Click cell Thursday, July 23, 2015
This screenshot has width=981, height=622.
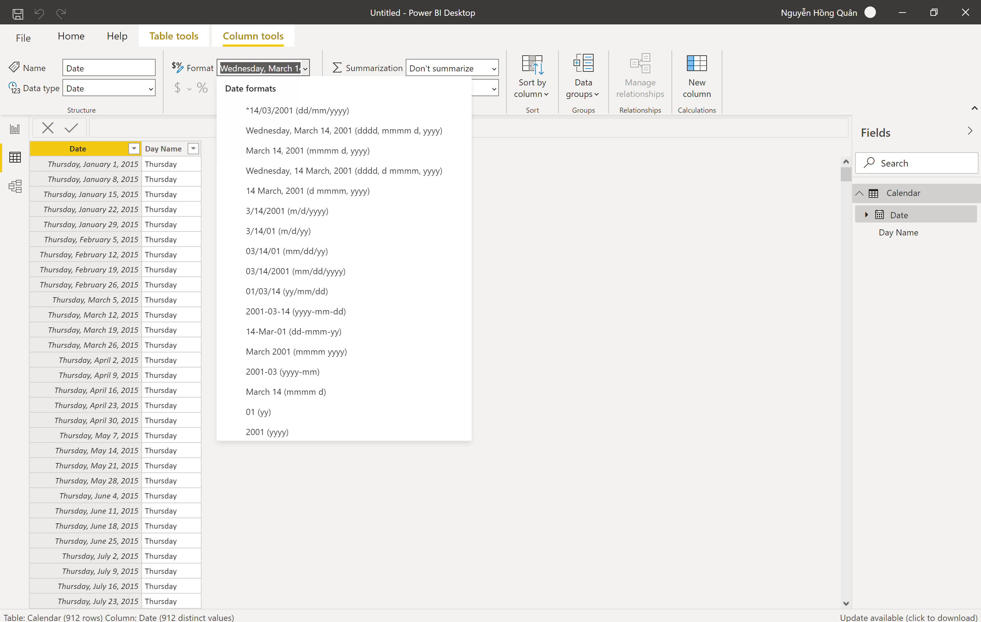point(86,601)
